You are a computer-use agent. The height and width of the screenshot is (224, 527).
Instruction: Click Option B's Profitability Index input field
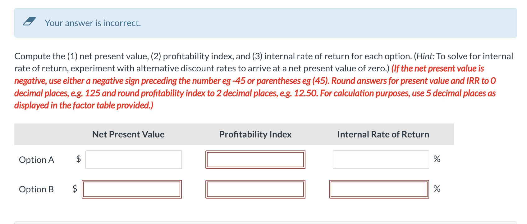tap(255, 189)
